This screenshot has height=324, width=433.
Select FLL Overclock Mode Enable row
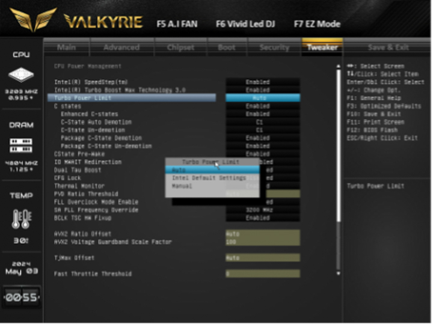point(96,202)
